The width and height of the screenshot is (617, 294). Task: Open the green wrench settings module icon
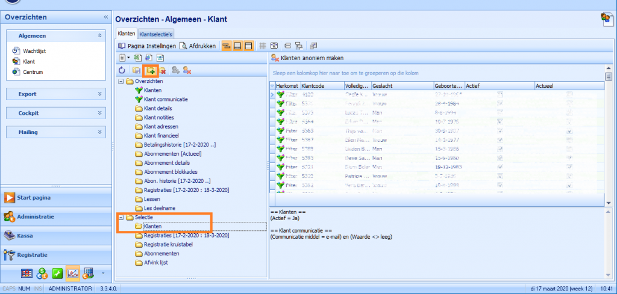(x=57, y=274)
